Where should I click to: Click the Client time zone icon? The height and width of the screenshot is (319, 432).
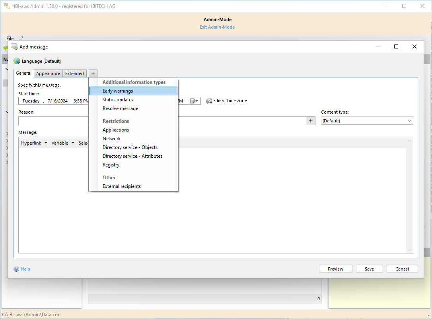pyautogui.click(x=209, y=101)
